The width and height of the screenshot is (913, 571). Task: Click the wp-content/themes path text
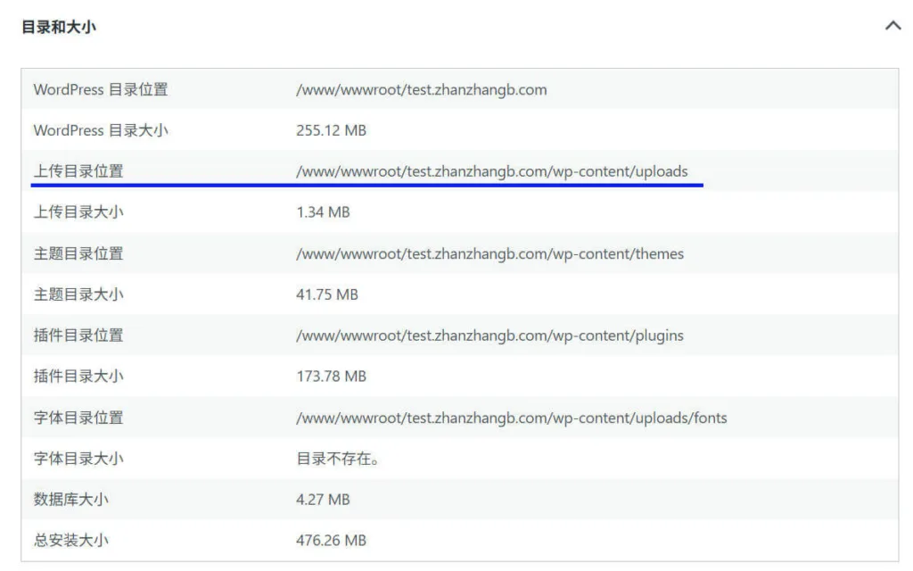click(x=490, y=253)
